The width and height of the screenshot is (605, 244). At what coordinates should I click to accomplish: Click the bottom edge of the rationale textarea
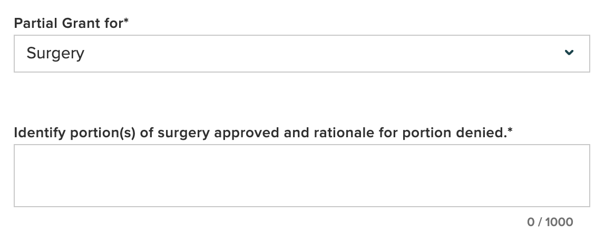[x=301, y=205]
